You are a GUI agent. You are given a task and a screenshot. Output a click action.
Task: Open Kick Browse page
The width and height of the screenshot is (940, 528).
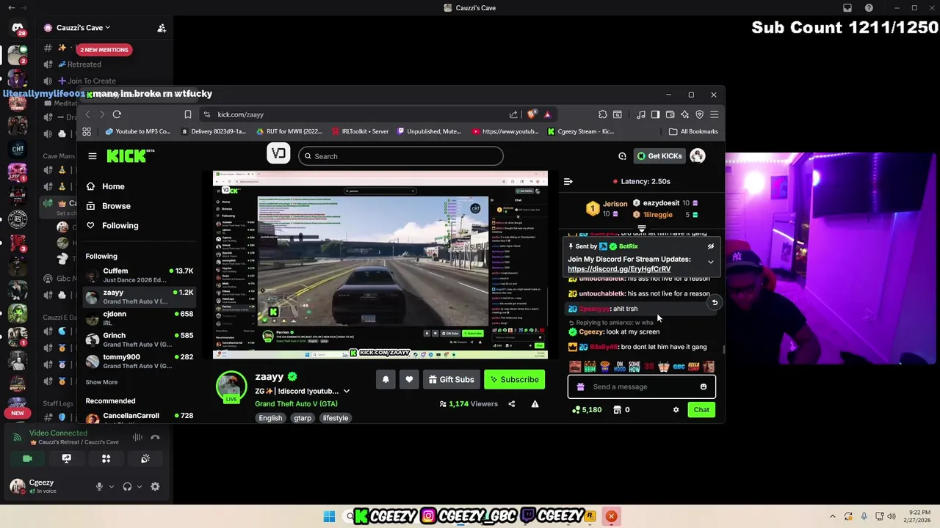[109, 206]
